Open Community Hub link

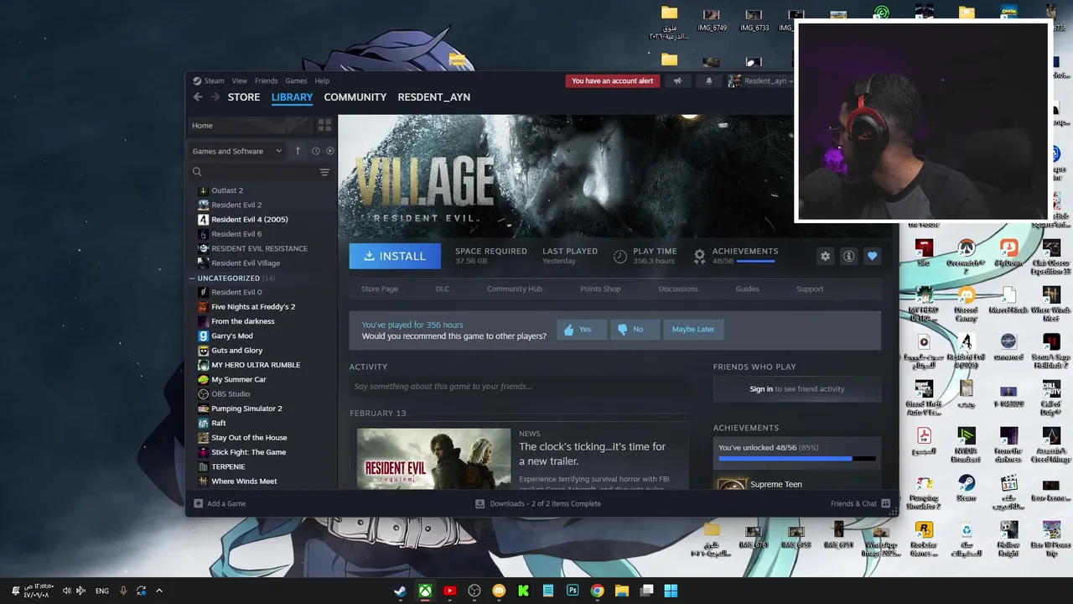click(515, 289)
